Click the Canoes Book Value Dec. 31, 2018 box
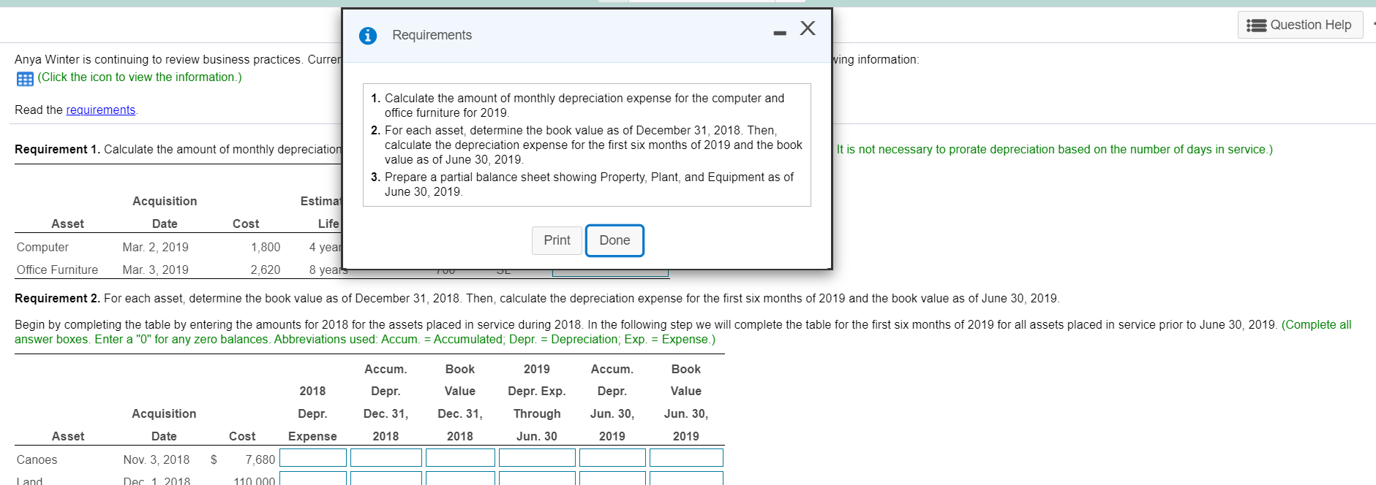 coord(460,457)
